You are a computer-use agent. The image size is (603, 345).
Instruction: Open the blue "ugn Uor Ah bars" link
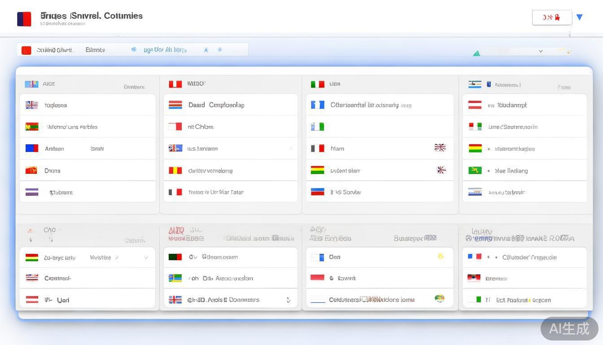[165, 50]
